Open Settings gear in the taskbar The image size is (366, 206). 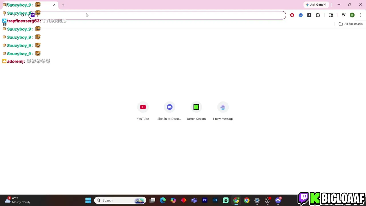(x=257, y=200)
